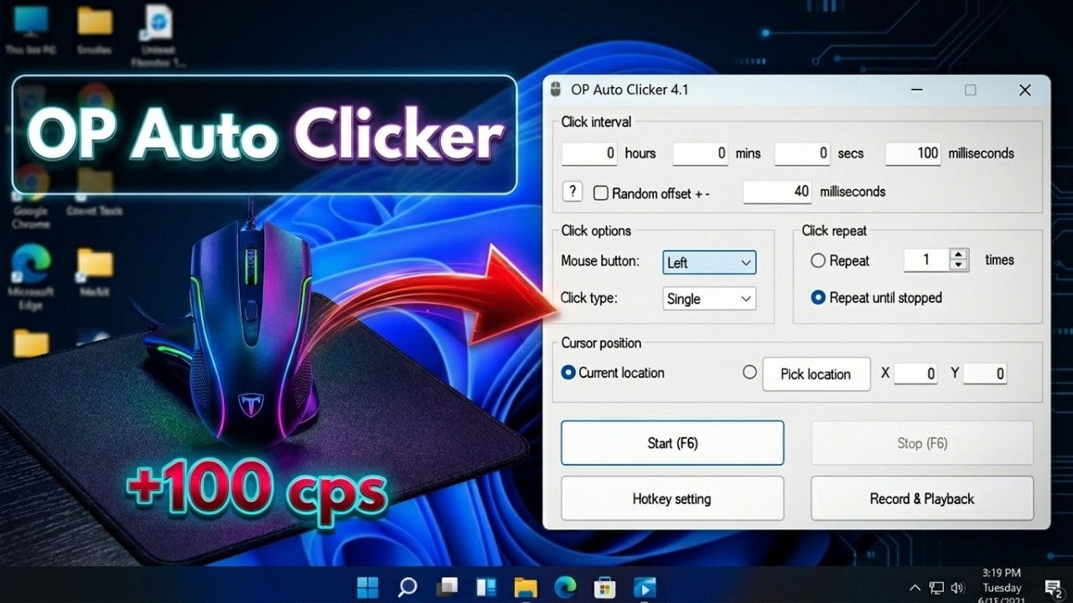
Task: Open the Mouse button dropdown showing Left
Action: pyautogui.click(x=709, y=262)
